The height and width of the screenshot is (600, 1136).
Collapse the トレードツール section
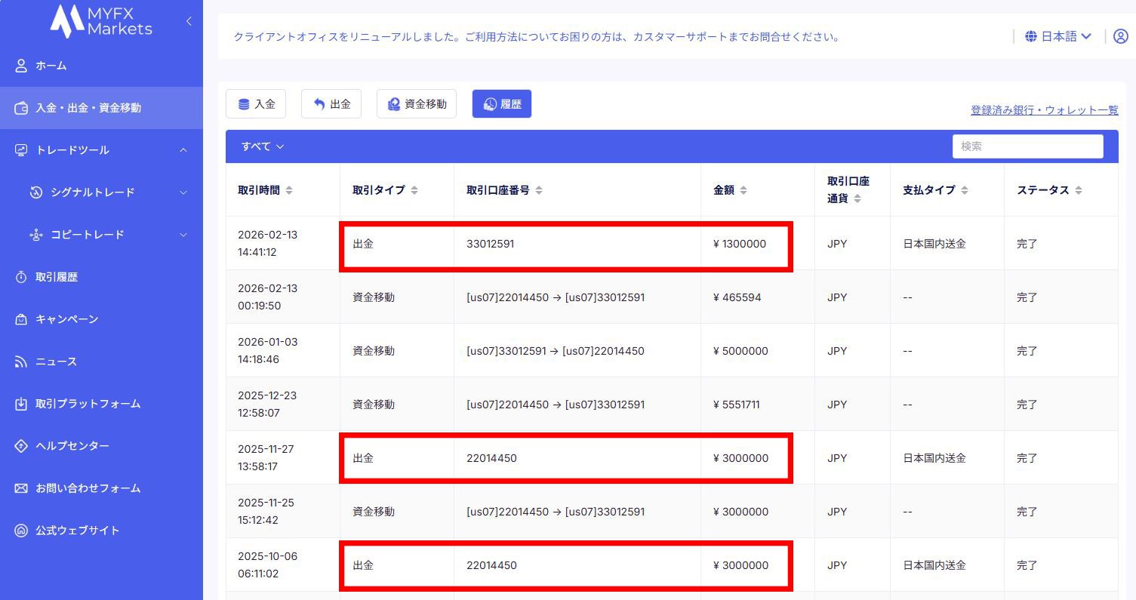[183, 150]
